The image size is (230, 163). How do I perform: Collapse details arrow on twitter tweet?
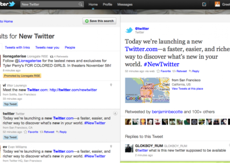(x=115, y=113)
